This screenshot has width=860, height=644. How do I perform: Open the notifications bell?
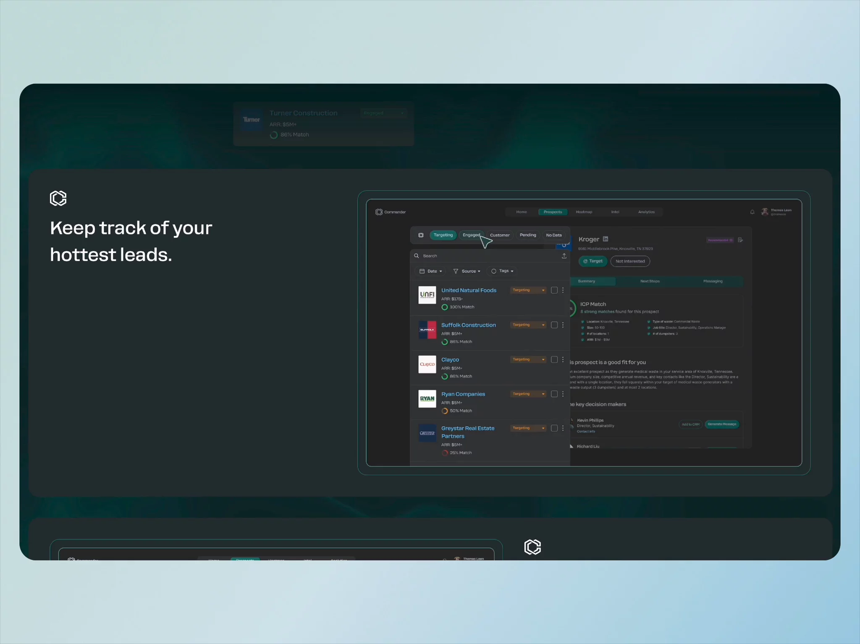(752, 212)
